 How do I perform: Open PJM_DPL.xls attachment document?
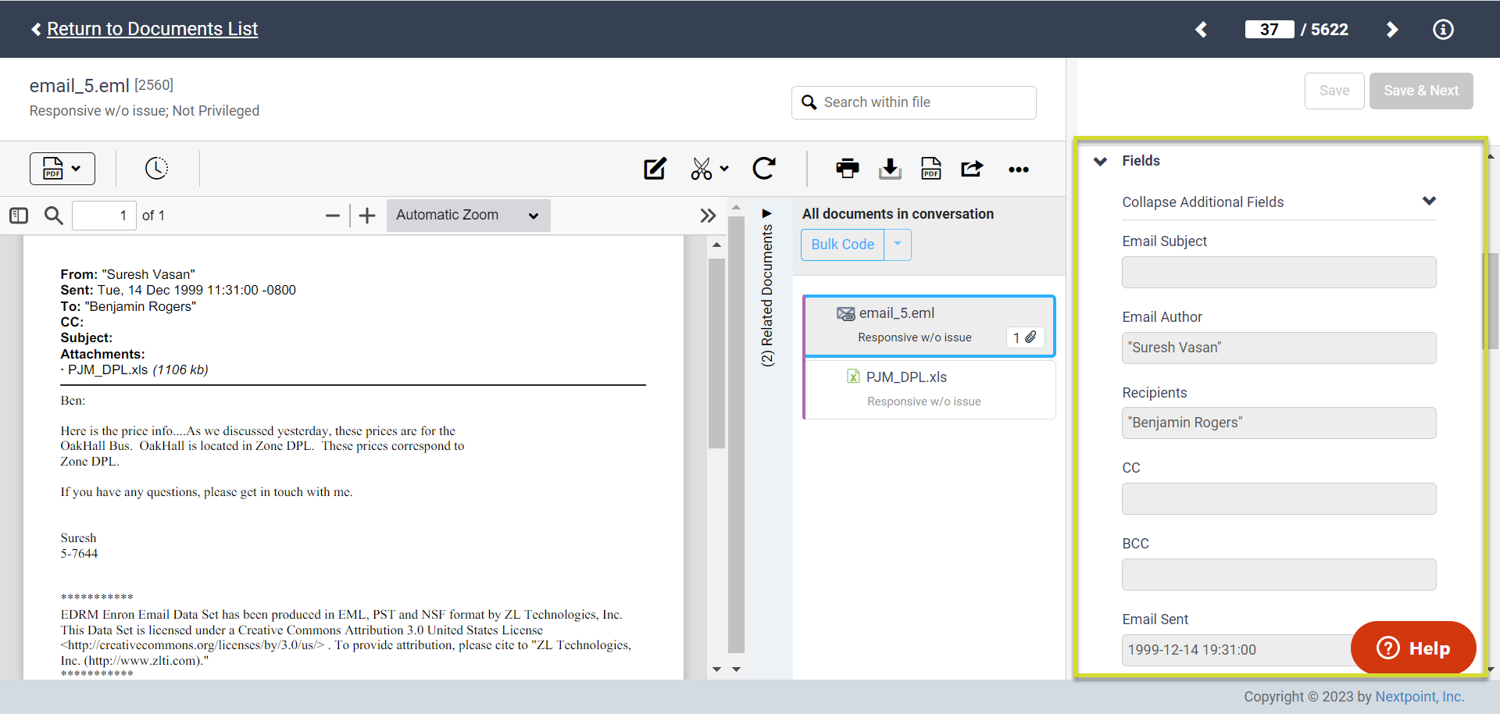(930, 390)
